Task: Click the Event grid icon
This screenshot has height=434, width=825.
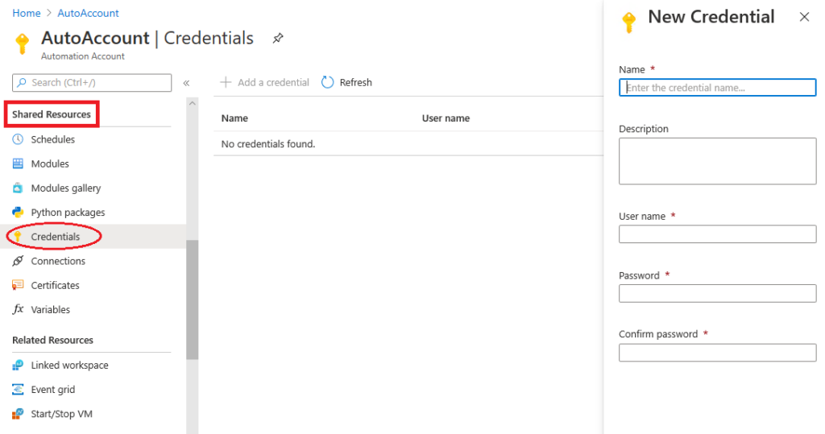Action: [x=18, y=389]
